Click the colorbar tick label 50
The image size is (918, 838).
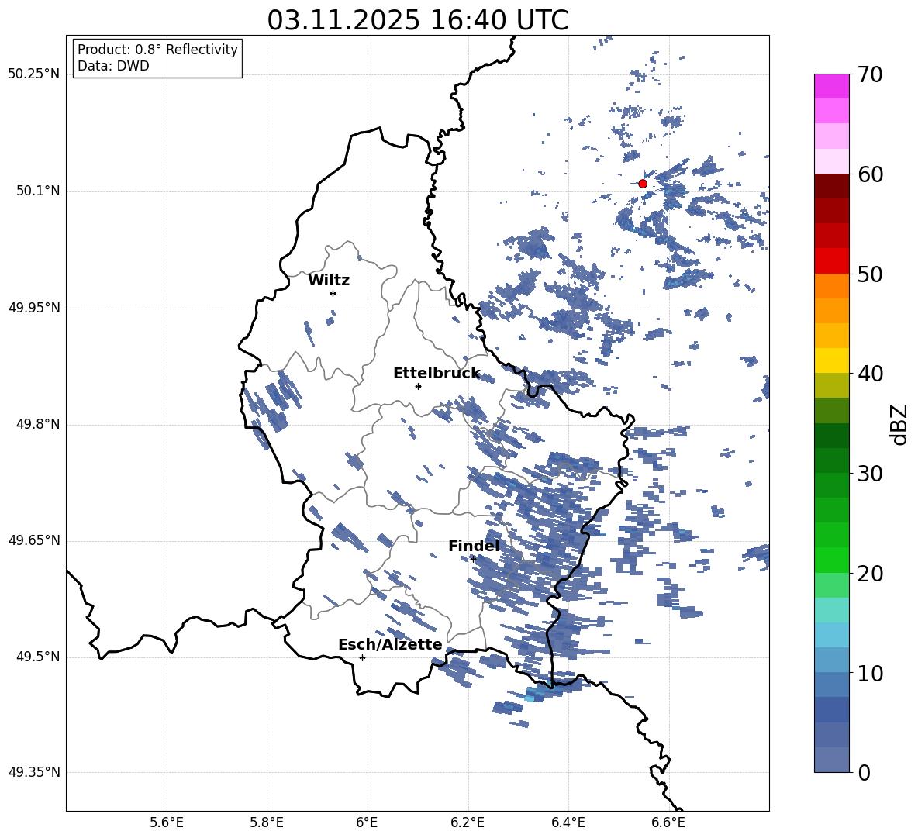(871, 274)
